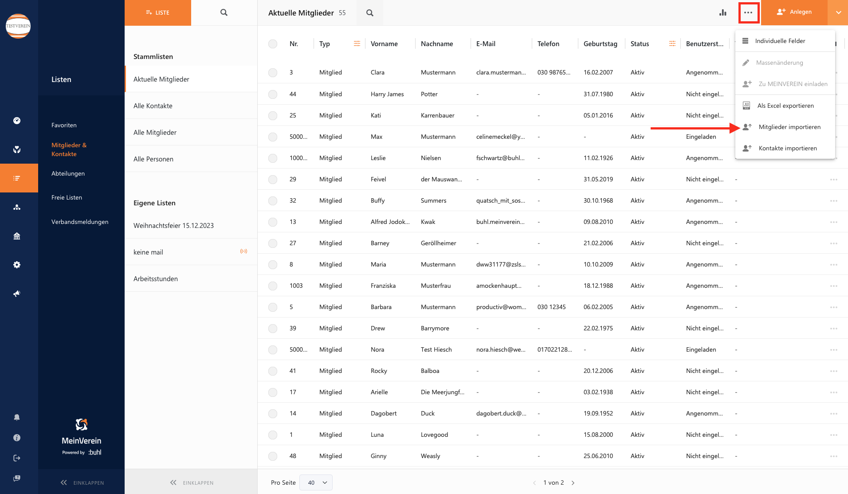This screenshot has height=494, width=848.
Task: Click the Typ column filter icon
Action: [357, 43]
